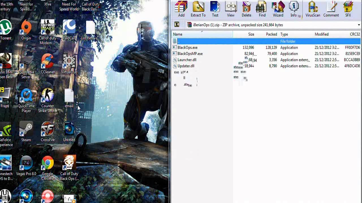
Task: Sort files by the CRC32 column
Action: [351, 34]
